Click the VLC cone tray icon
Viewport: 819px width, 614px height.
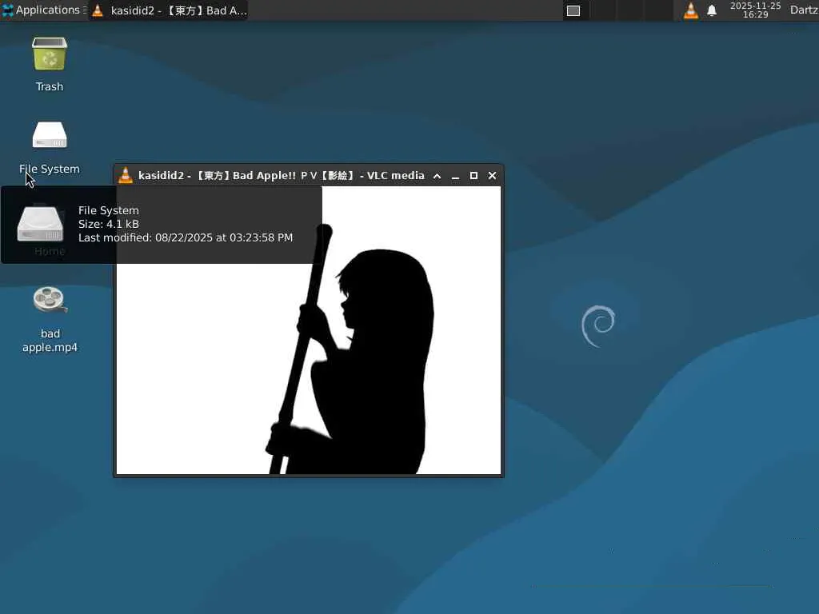(x=690, y=10)
